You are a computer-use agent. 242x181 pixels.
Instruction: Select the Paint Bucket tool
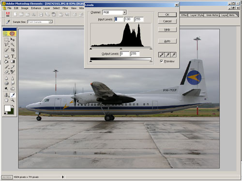click(x=6, y=61)
